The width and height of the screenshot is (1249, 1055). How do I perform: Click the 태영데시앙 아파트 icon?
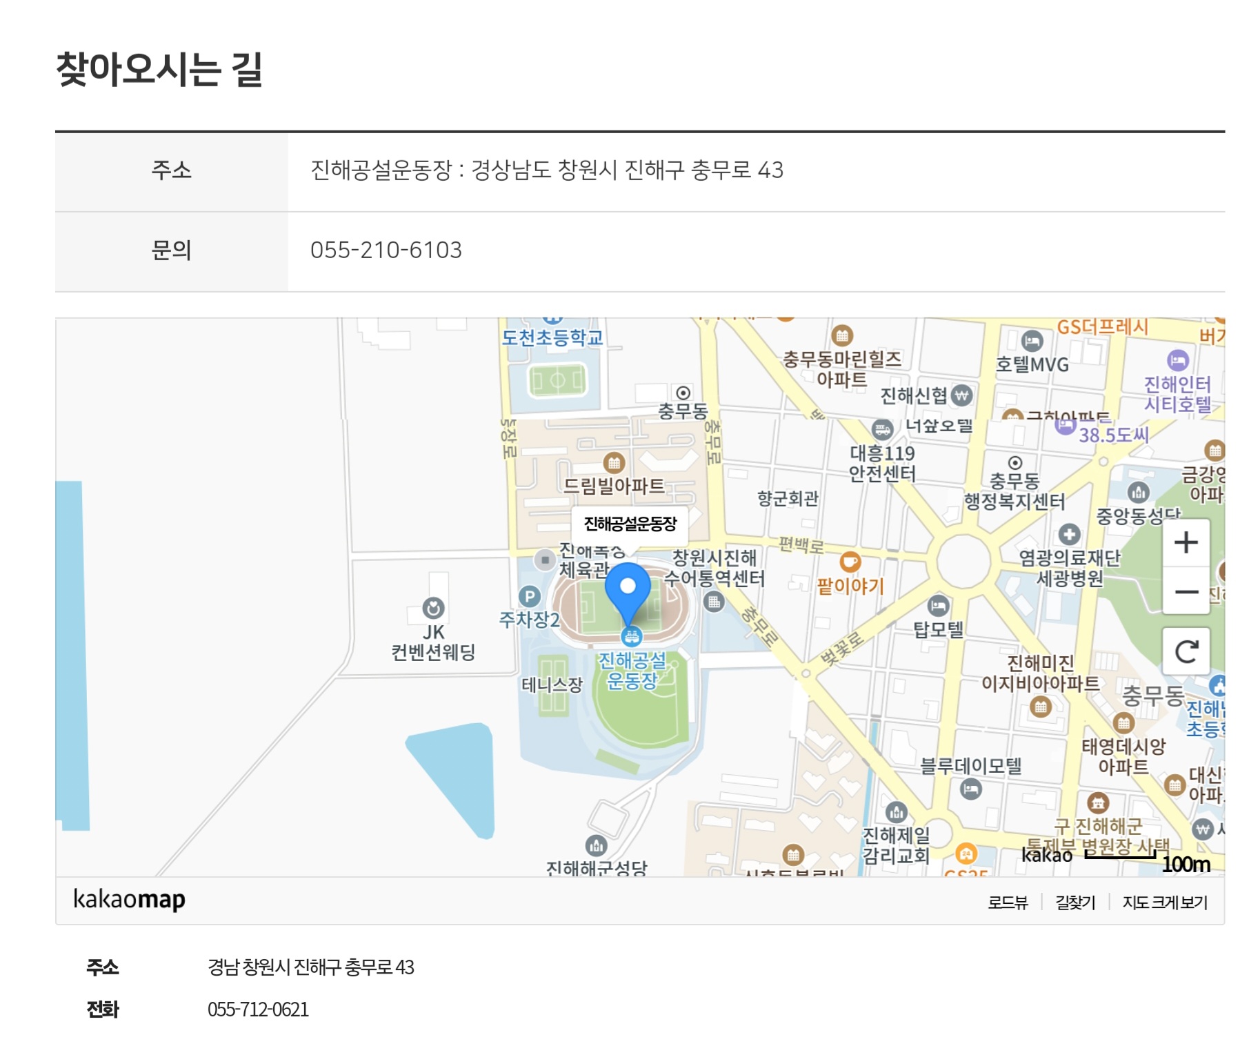1123,723
